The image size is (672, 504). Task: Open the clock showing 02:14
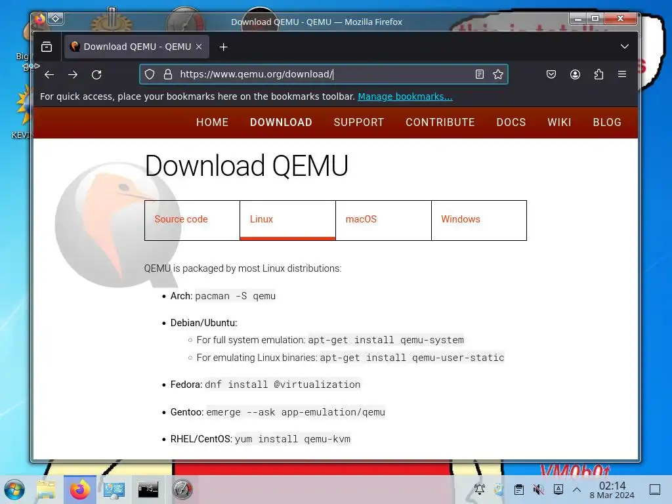coord(612,490)
